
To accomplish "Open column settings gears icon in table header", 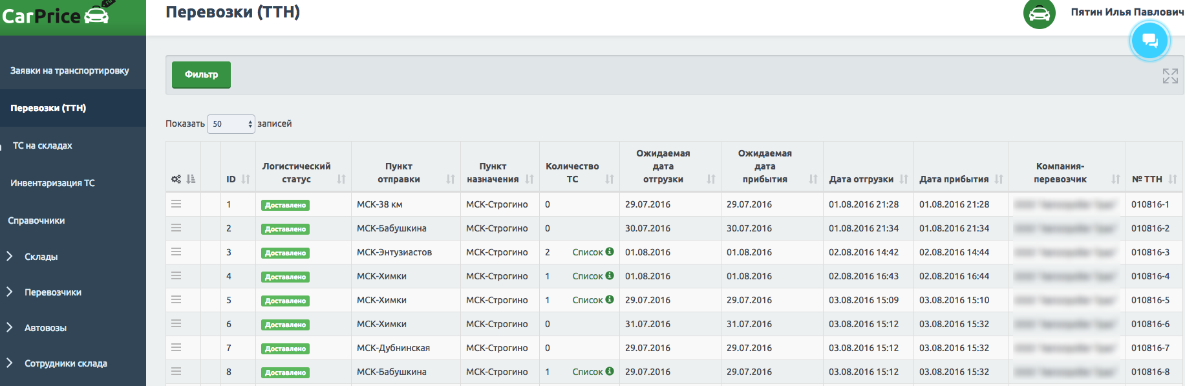I will click(176, 179).
